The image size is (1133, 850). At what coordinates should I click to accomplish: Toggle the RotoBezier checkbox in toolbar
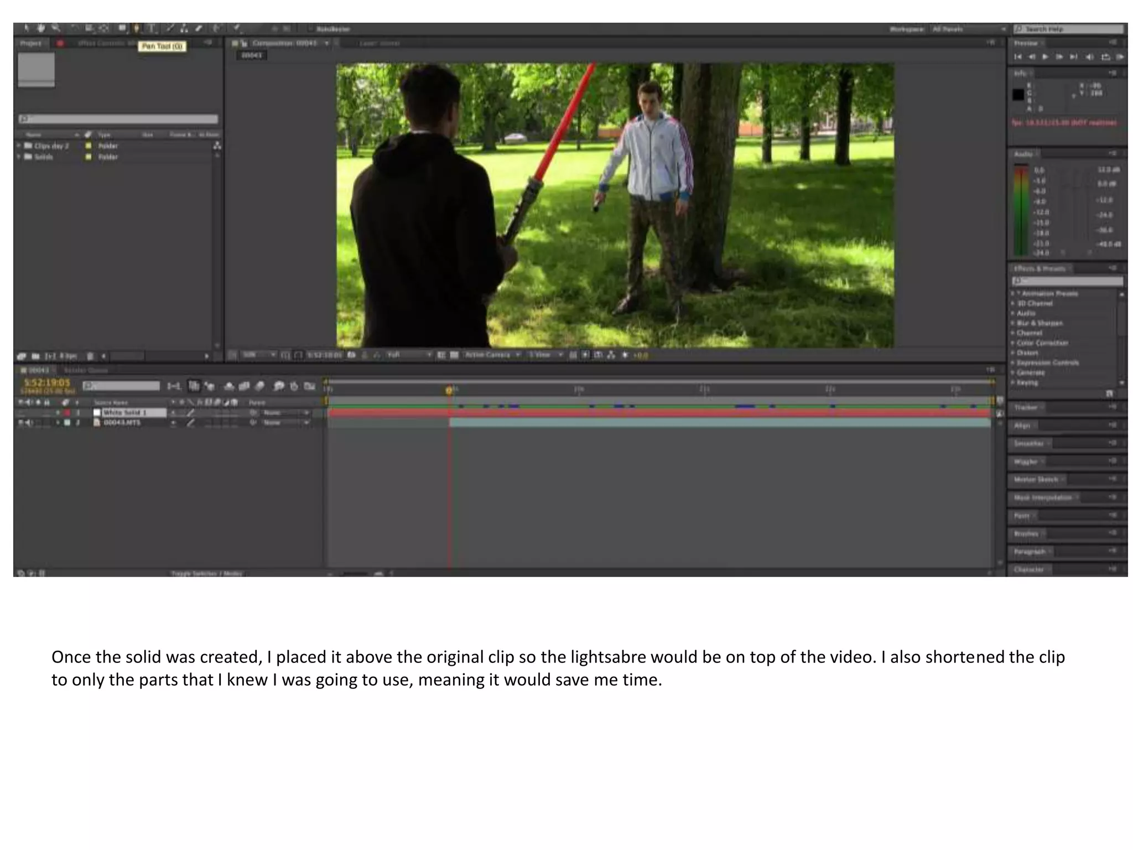[311, 29]
